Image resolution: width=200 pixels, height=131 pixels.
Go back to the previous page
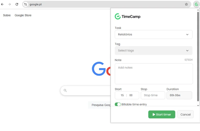coord(3,4)
